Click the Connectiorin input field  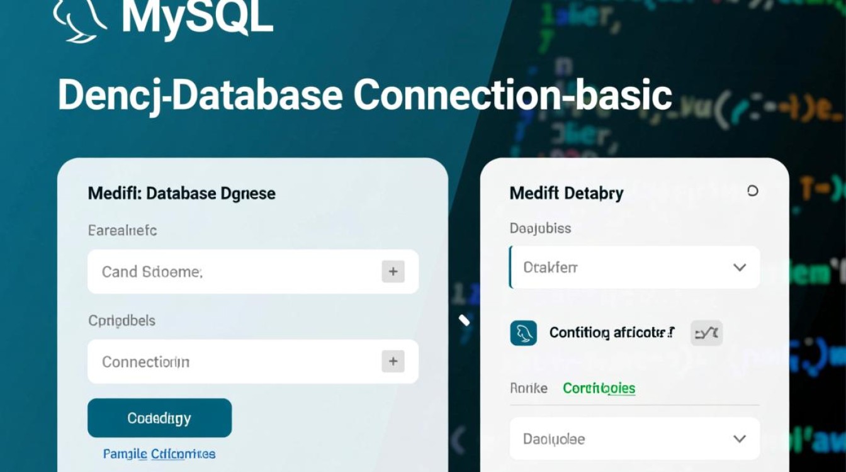(x=220, y=361)
